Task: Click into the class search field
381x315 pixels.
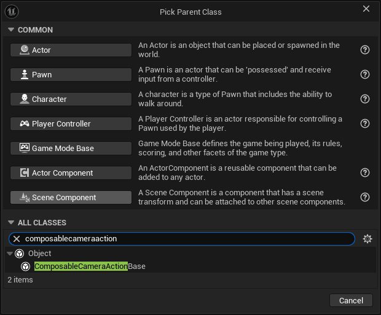Action: (184, 239)
